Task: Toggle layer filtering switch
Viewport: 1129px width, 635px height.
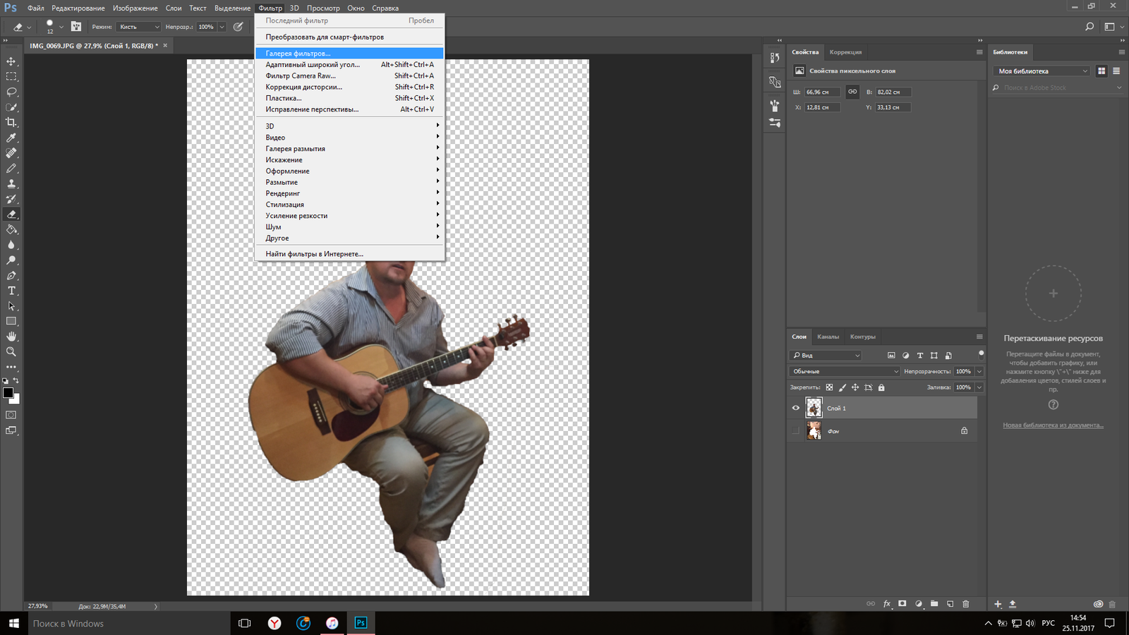Action: click(981, 355)
